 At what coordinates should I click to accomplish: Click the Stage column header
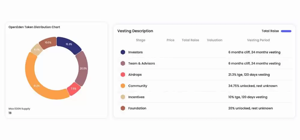pyautogui.click(x=140, y=40)
